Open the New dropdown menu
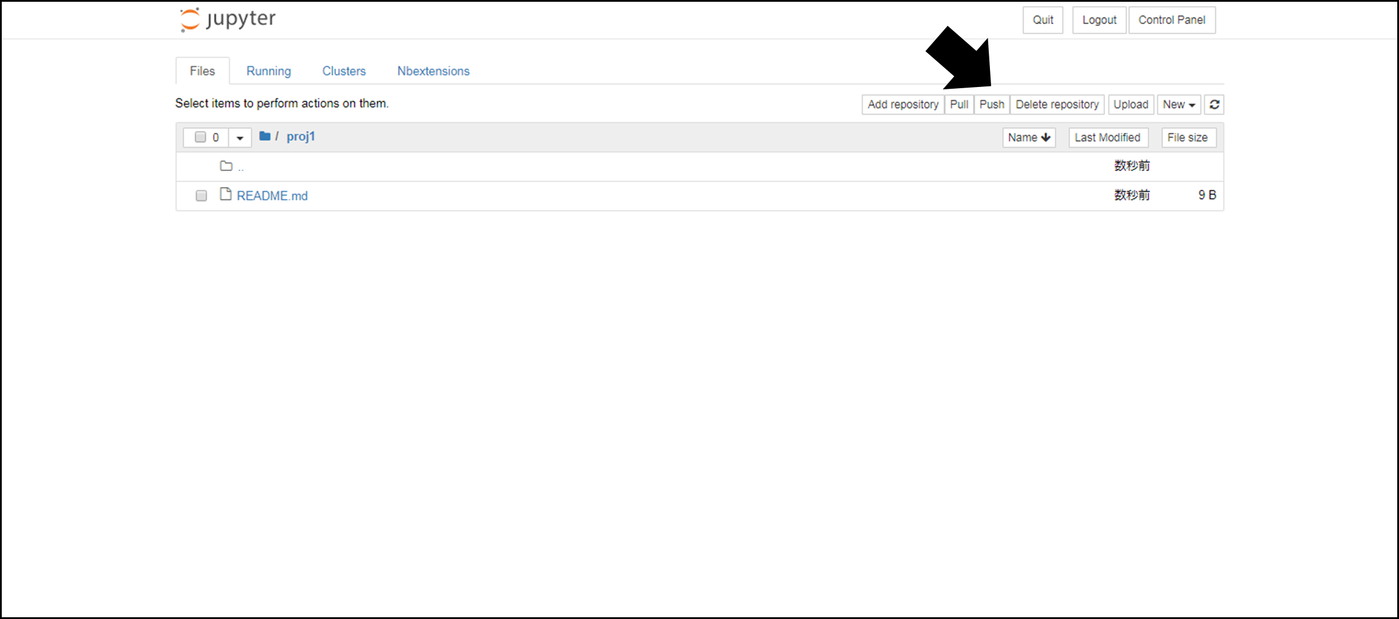 pyautogui.click(x=1179, y=105)
